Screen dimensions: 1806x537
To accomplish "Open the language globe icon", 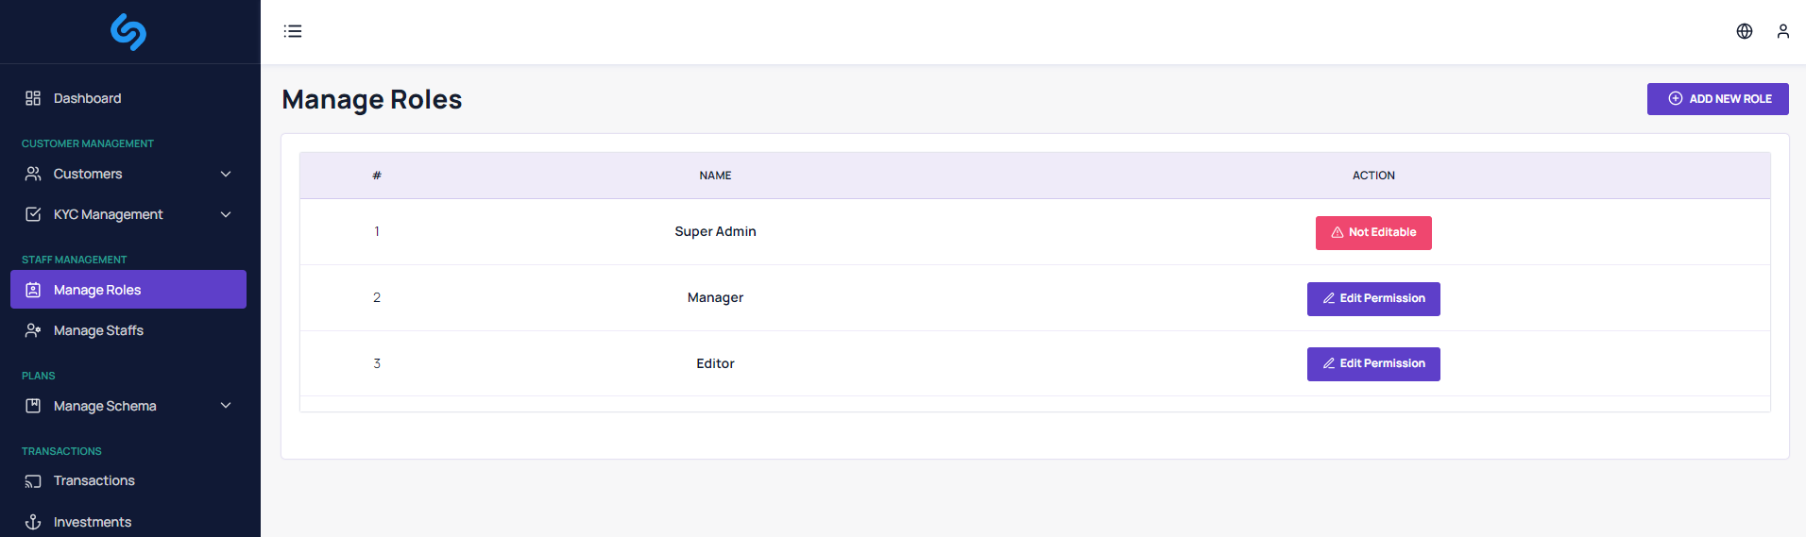I will click(x=1744, y=31).
